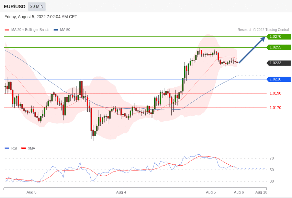Click the 1.0190 support level label
The image size is (292, 198).
coord(276,93)
